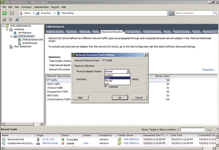
Task: Click the 10.10.7.101 target link
Action: [48, 139]
